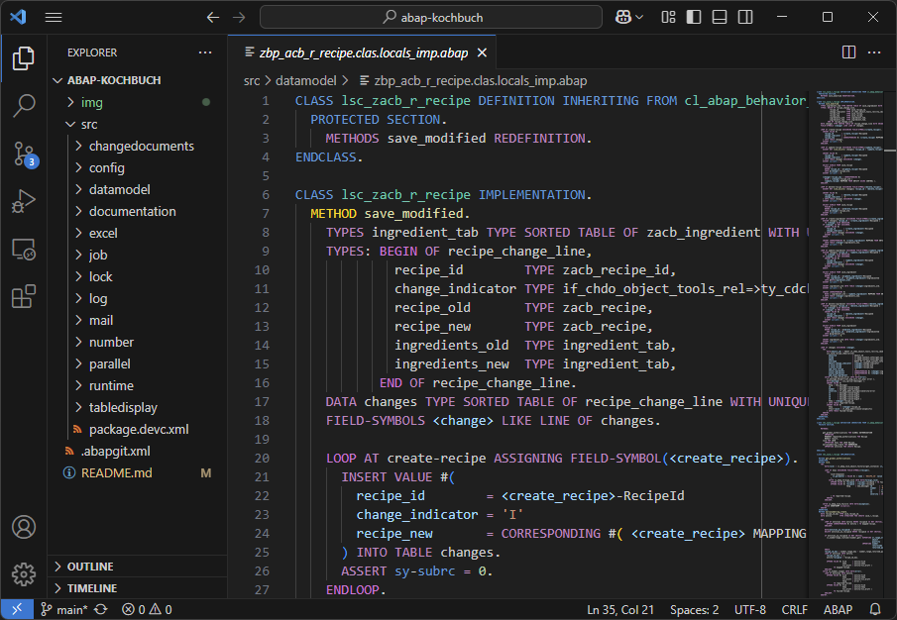Collapse the src folder
Image resolution: width=897 pixels, height=620 pixels.
click(x=139, y=124)
